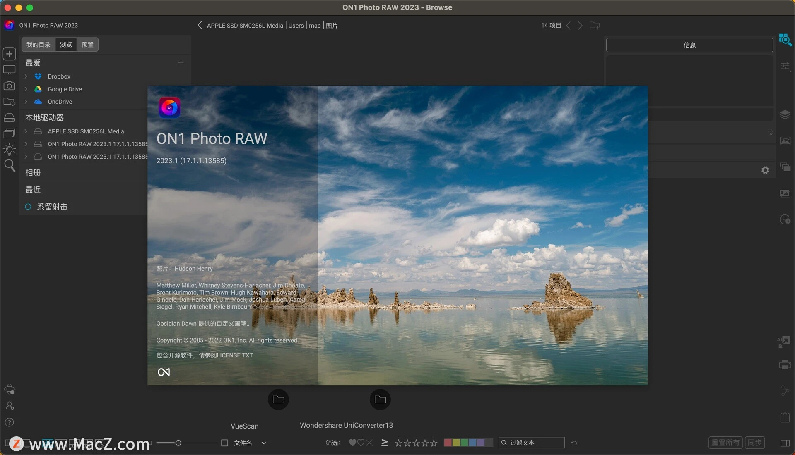Open the Edit sliders module icon
This screenshot has height=455, width=795.
tap(785, 66)
